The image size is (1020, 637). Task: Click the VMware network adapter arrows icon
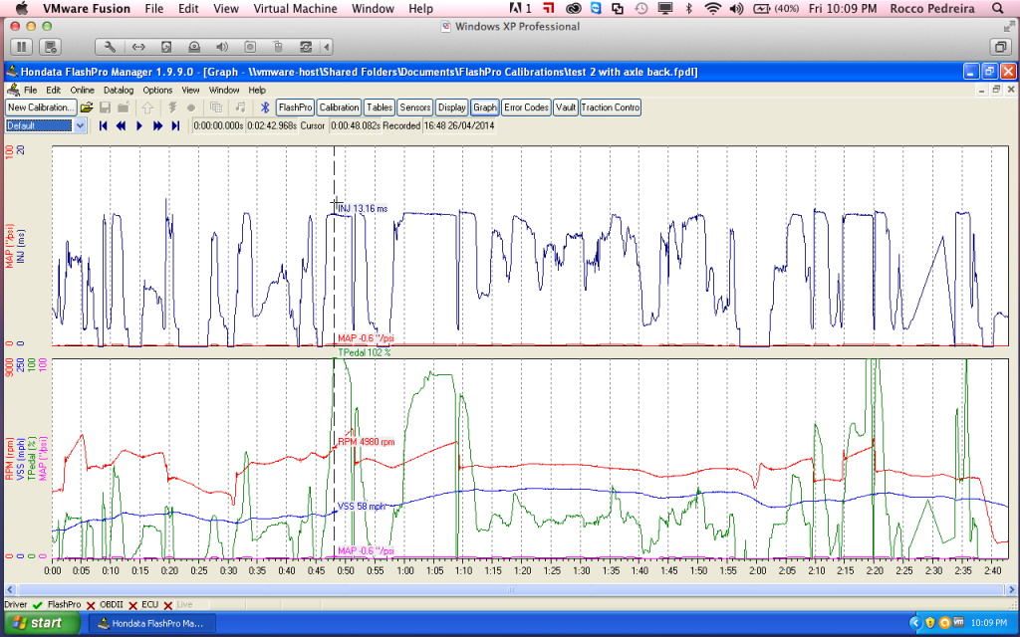coord(138,47)
